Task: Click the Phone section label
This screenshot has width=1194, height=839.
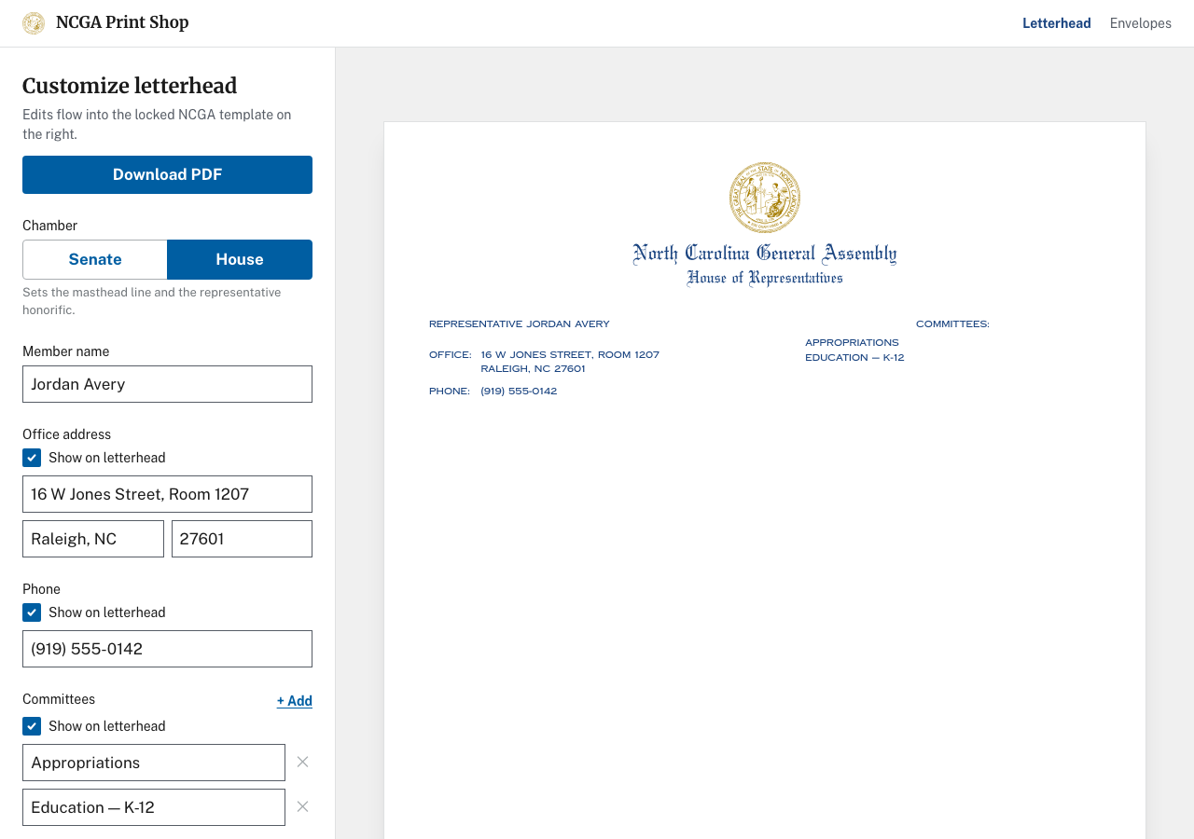Action: [x=41, y=589]
